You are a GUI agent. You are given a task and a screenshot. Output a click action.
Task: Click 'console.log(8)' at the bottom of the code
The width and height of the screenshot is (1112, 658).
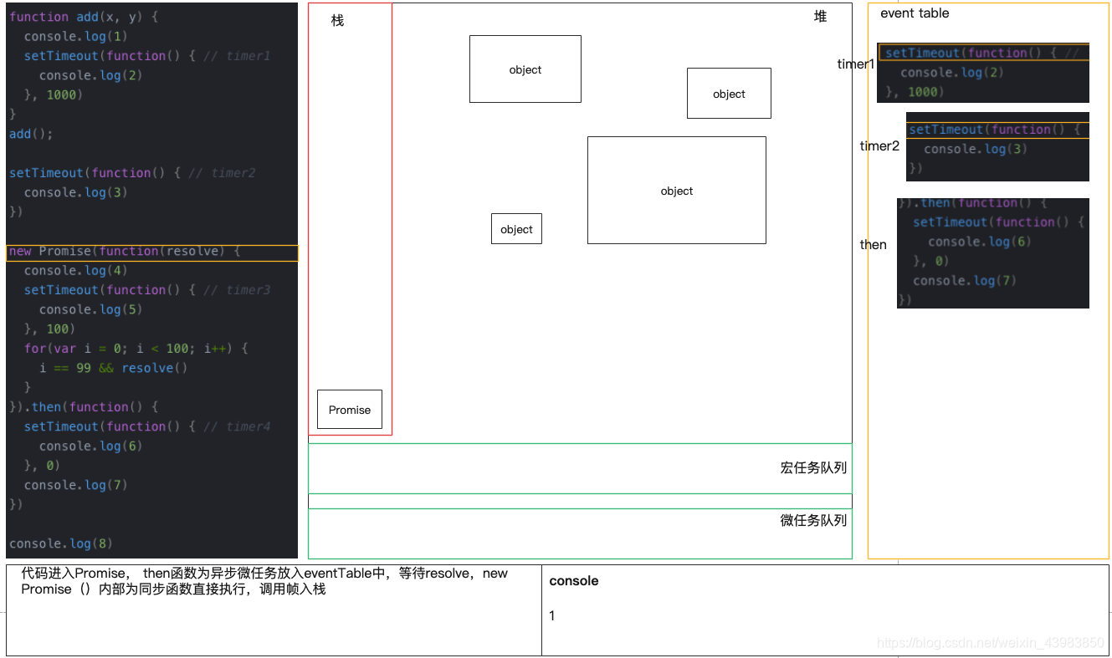(x=61, y=543)
